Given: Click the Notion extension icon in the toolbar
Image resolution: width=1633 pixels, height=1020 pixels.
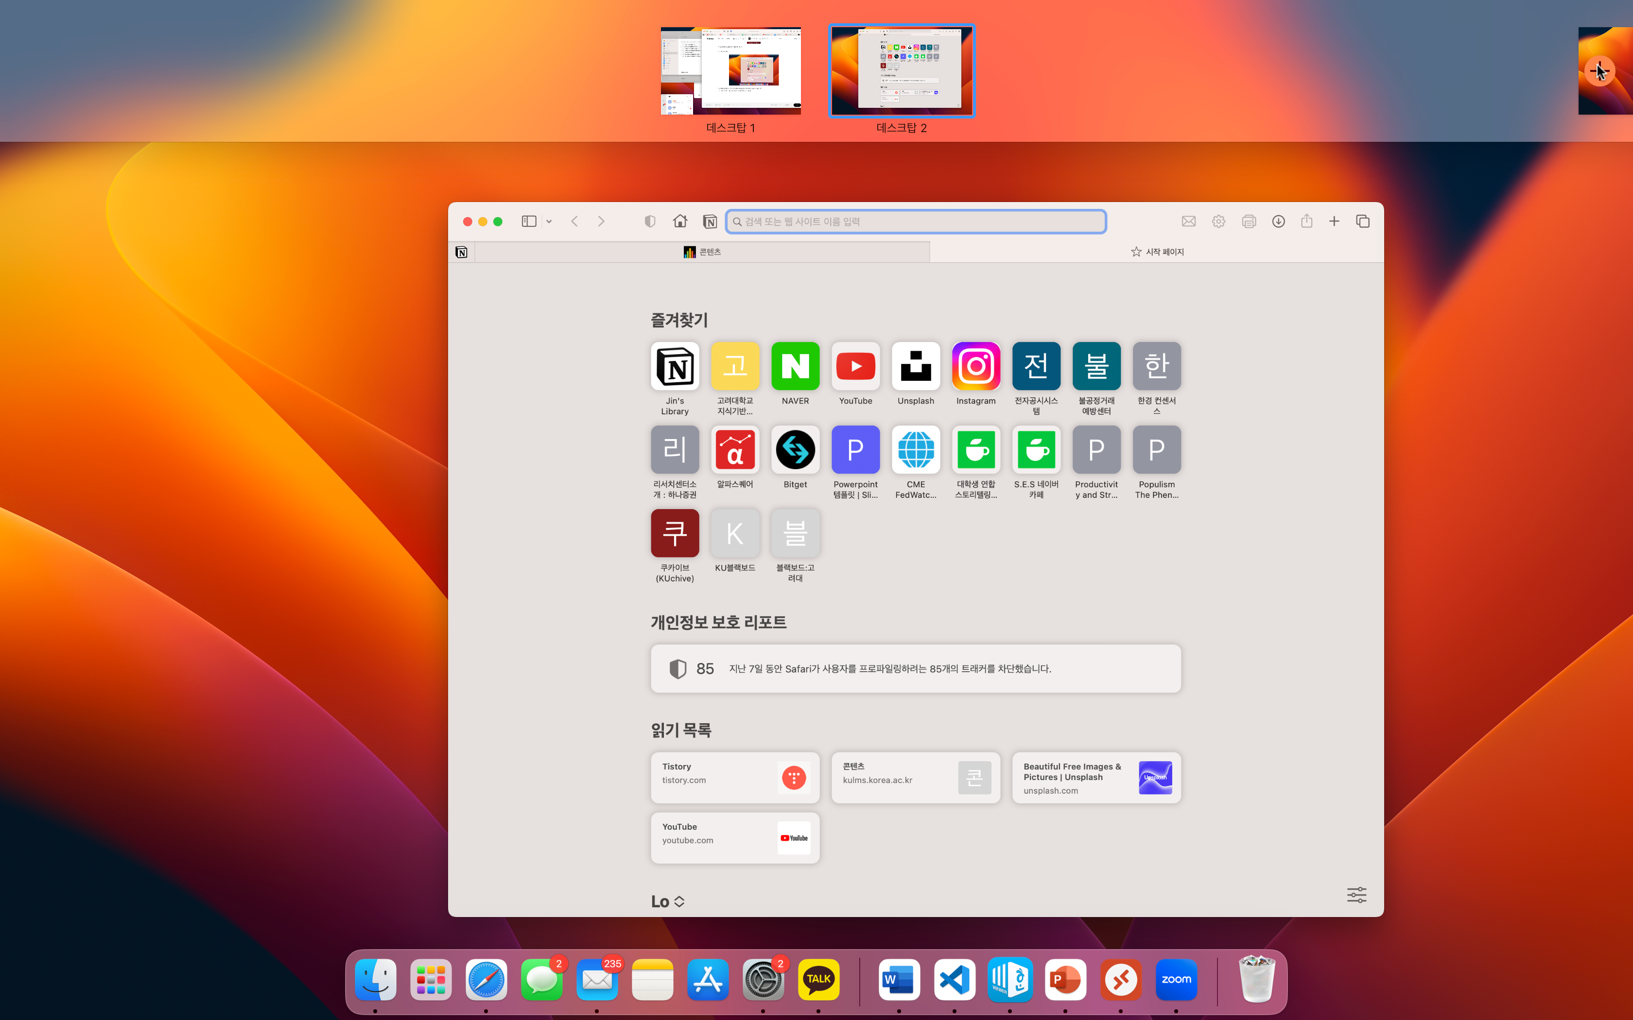Looking at the screenshot, I should tap(710, 221).
